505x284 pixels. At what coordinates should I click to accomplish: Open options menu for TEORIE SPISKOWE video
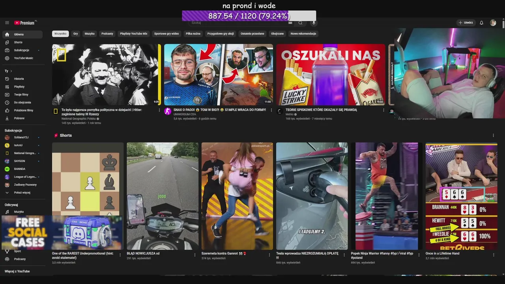coord(383,110)
